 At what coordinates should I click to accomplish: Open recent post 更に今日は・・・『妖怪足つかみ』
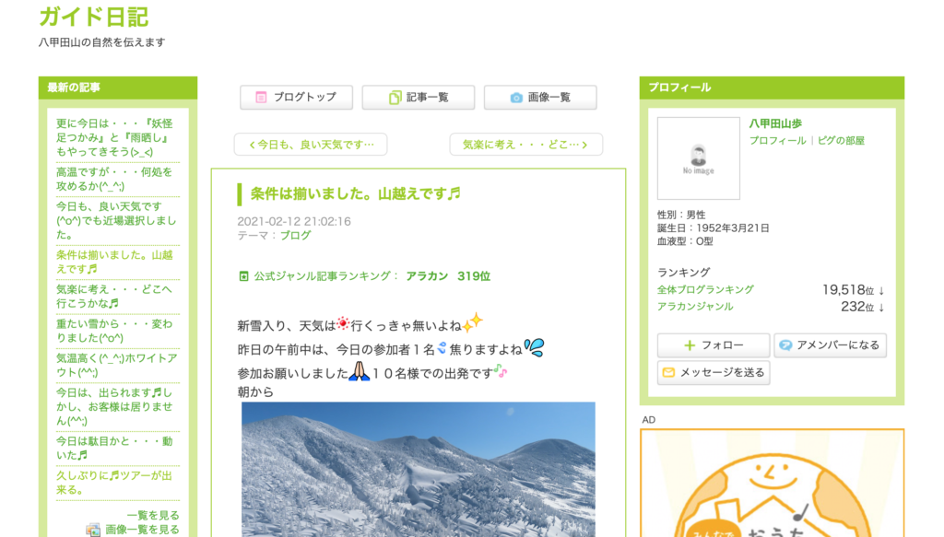point(115,138)
